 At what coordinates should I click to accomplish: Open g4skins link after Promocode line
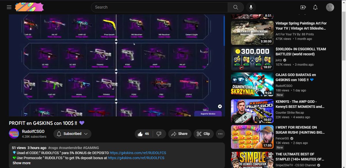coord(136,158)
